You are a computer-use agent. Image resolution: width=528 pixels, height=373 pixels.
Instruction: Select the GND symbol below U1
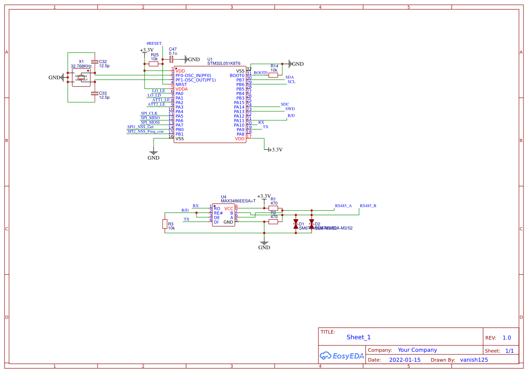[x=154, y=153]
